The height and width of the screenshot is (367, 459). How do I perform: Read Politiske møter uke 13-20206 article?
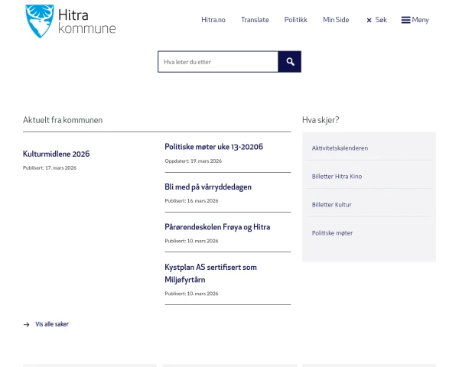pyautogui.click(x=213, y=147)
